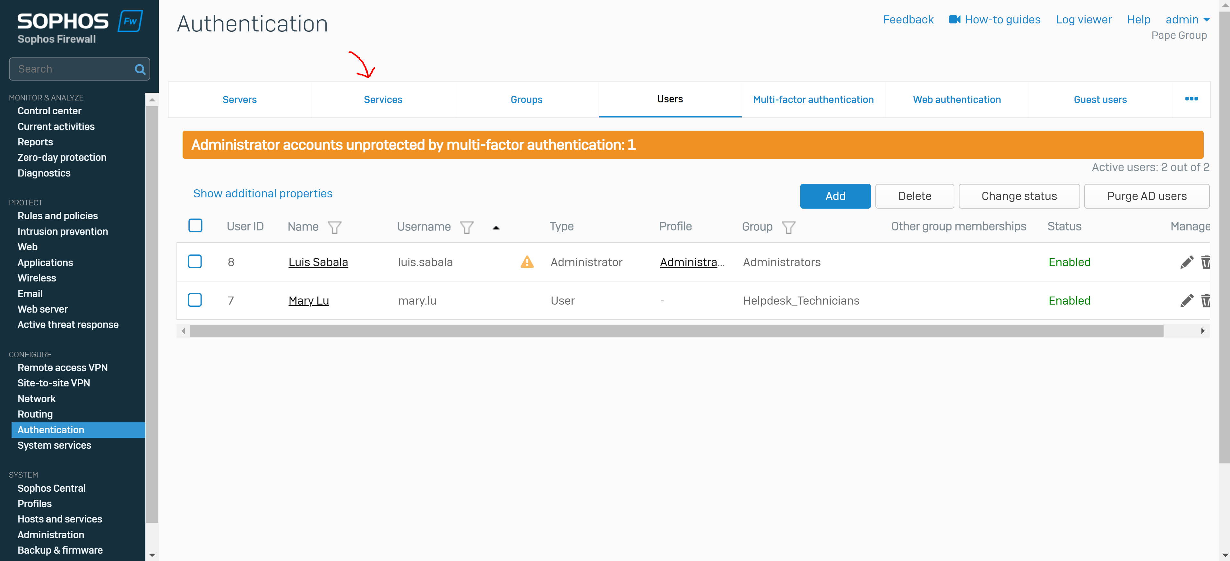
Task: Open the Mary Lu user link
Action: pos(308,301)
